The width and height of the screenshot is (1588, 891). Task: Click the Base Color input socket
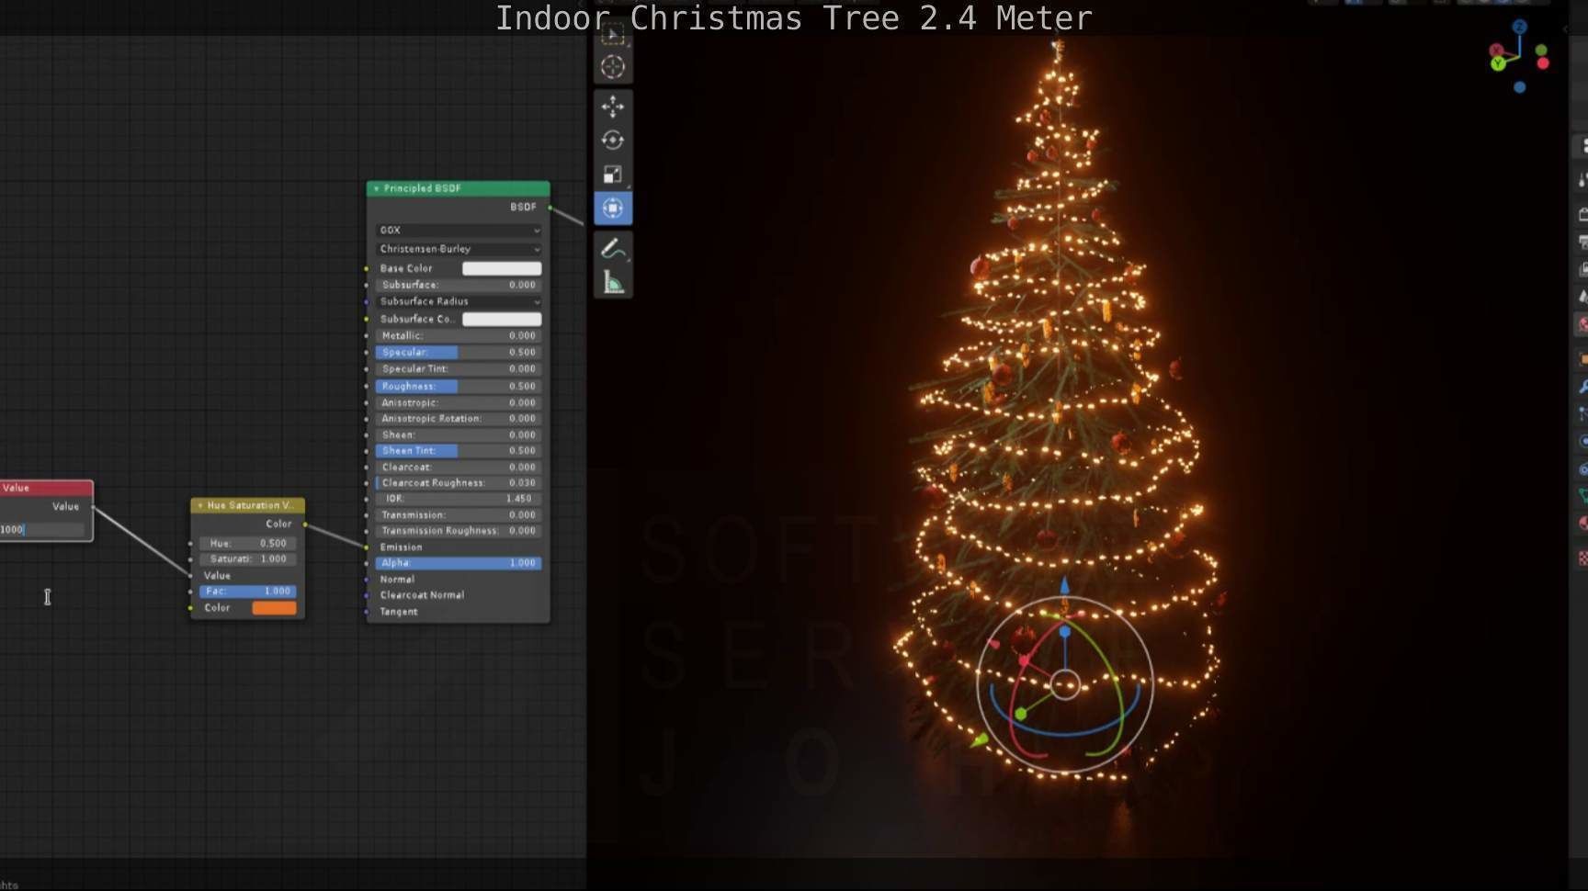(367, 269)
